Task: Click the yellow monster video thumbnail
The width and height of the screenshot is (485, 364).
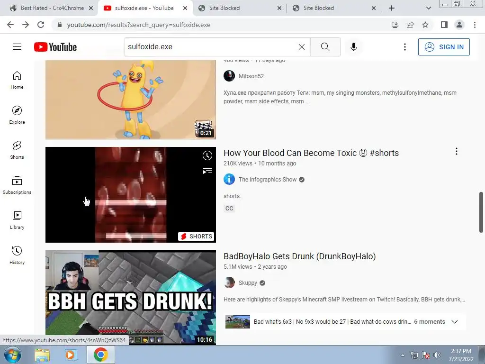Action: click(131, 100)
